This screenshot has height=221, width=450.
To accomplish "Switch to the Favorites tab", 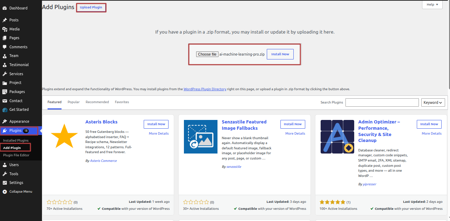I will (122, 102).
